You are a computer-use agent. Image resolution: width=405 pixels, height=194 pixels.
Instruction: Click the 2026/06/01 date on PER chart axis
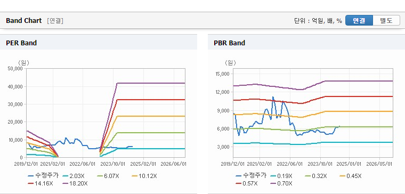pos(173,164)
